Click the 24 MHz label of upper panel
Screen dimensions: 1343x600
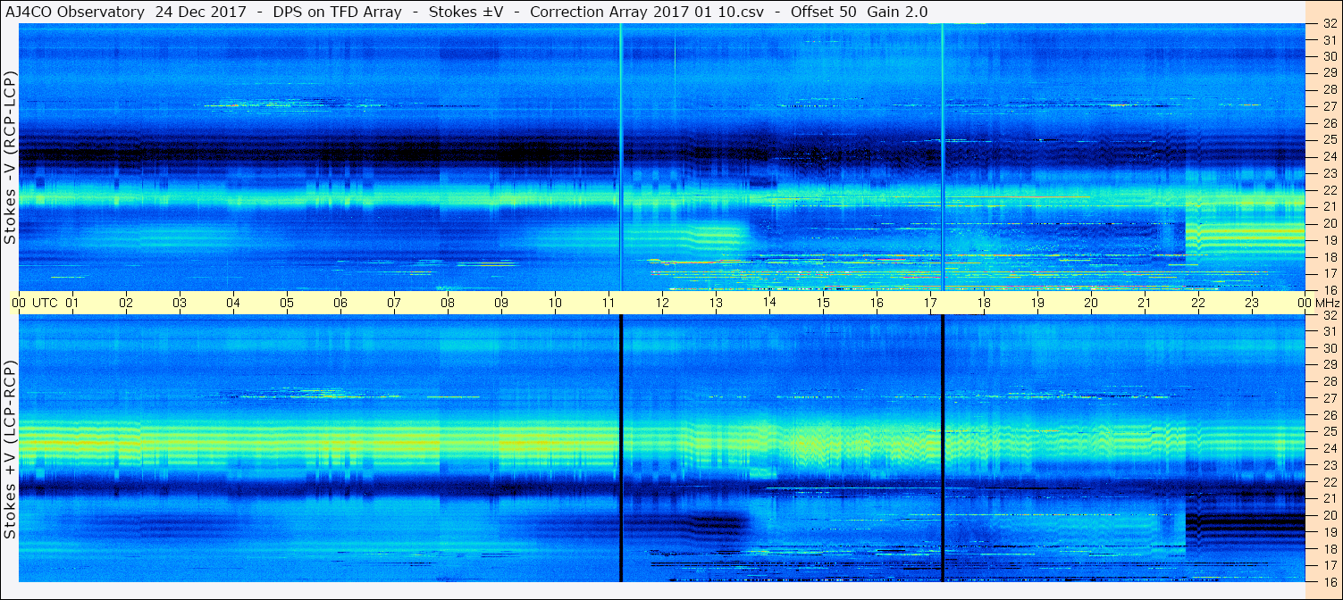point(1330,156)
